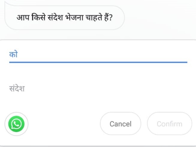Choose WhatsApp as the messaging app
The height and width of the screenshot is (147, 196).
point(16,124)
